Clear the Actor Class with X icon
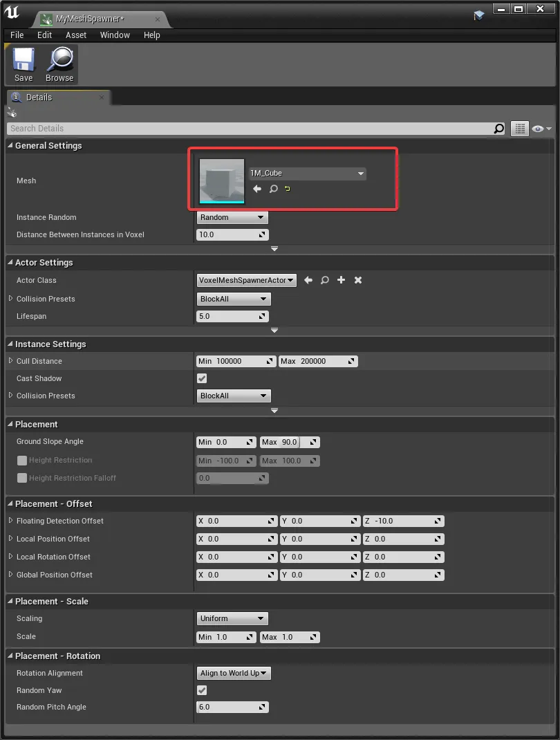Screen dimensions: 560x740 click(x=358, y=280)
